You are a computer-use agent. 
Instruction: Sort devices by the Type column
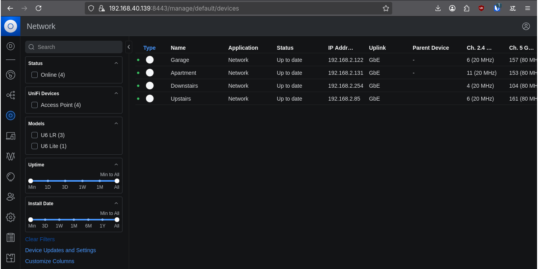pos(149,48)
